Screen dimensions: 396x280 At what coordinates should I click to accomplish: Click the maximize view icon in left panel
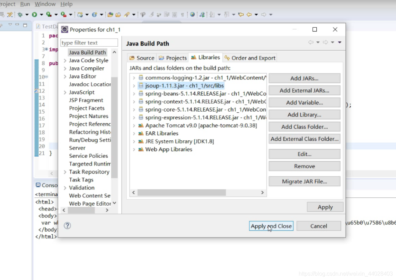tap(25, 25)
